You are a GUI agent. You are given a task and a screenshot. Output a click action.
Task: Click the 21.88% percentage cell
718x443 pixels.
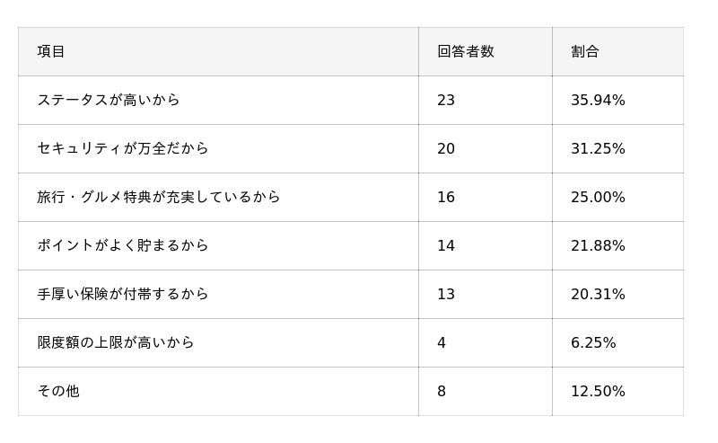point(598,245)
